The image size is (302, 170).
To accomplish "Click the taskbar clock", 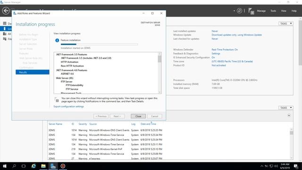I will point(285,166).
